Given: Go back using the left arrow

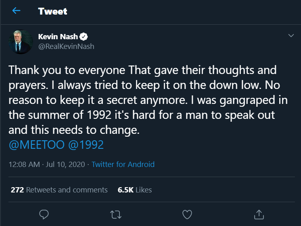Looking at the screenshot, I should pyautogui.click(x=16, y=11).
